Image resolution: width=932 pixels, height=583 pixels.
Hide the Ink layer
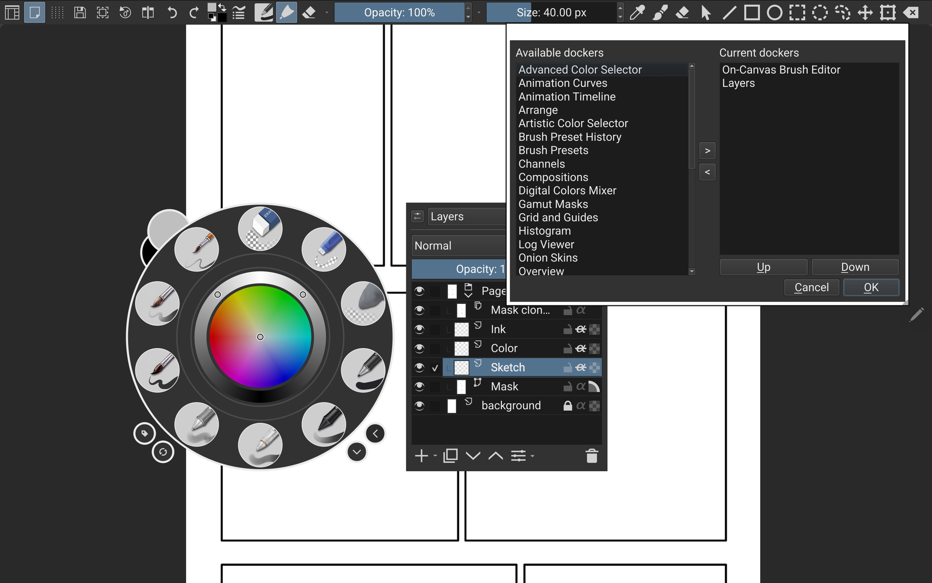click(419, 329)
